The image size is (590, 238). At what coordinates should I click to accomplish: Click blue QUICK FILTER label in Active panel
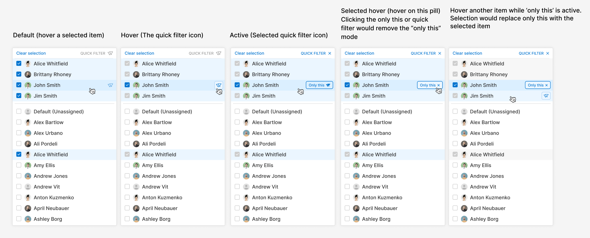(x=313, y=53)
